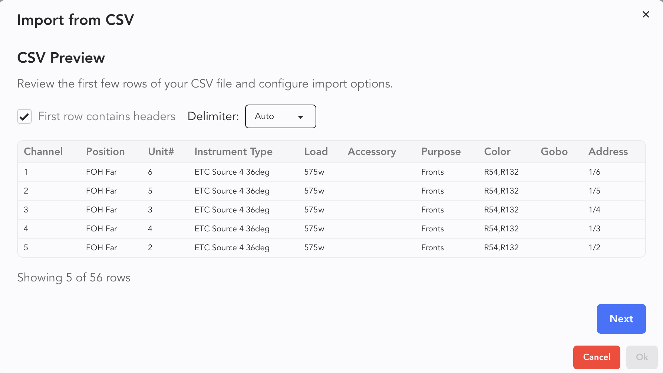Viewport: 663px width, 373px height.
Task: Uncheck First row contains headers checkbox
Action: click(x=24, y=116)
